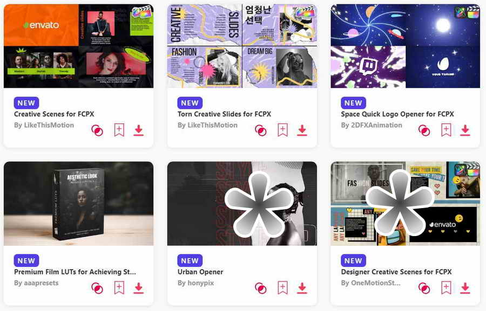Bookmark the Urban Opener item
Image resolution: width=486 pixels, height=311 pixels.
(x=282, y=287)
